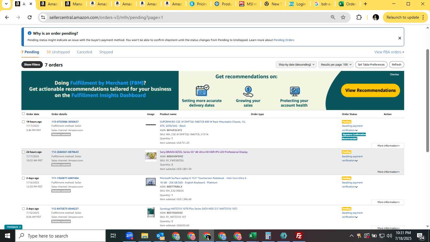
Task: Dismiss the FBM recommendations banner
Action: tap(394, 74)
